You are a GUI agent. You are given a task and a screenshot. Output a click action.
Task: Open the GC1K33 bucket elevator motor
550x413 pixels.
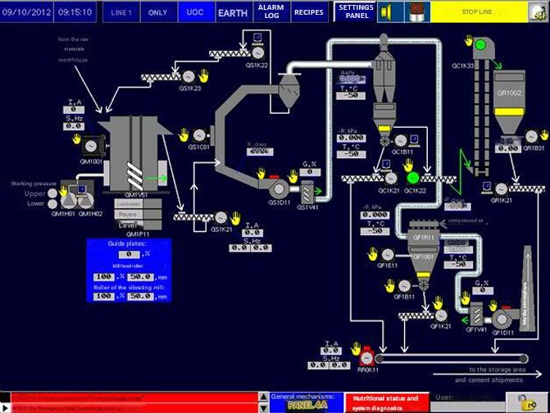pos(480,43)
